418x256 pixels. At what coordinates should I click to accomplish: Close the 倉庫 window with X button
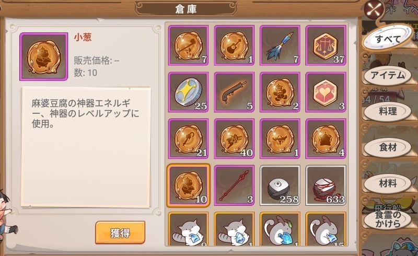(374, 9)
